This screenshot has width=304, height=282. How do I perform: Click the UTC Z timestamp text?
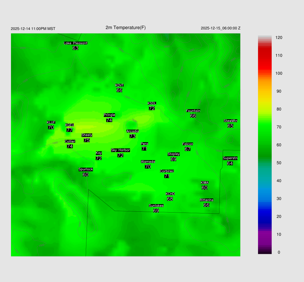point(220,28)
